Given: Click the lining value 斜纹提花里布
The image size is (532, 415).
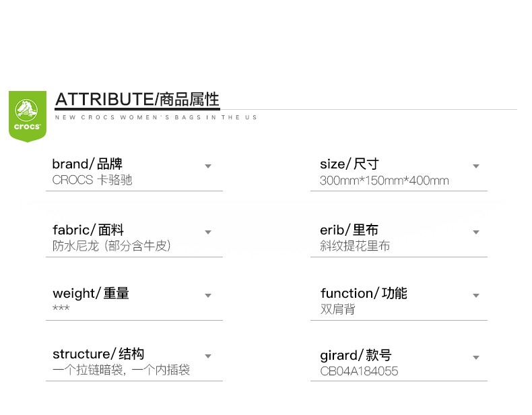Looking at the screenshot, I should (x=355, y=246).
